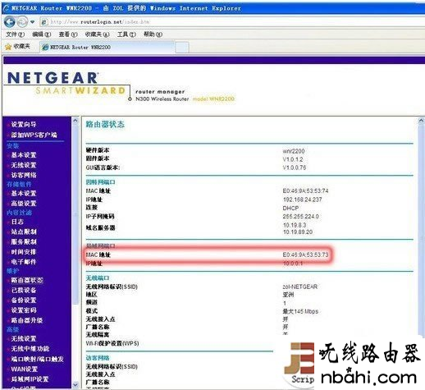425x390 pixels.
Task: Open 时间安排 in sidebar
Action: pyautogui.click(x=24, y=252)
